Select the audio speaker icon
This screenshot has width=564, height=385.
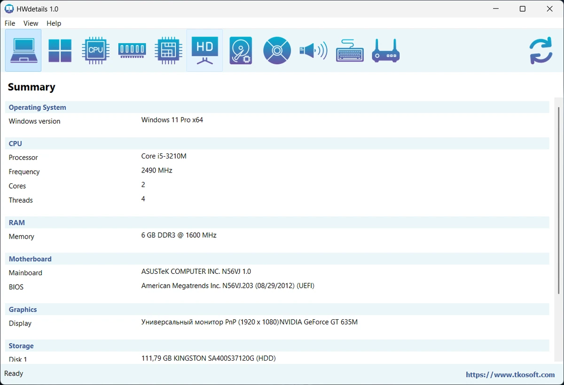(x=313, y=51)
